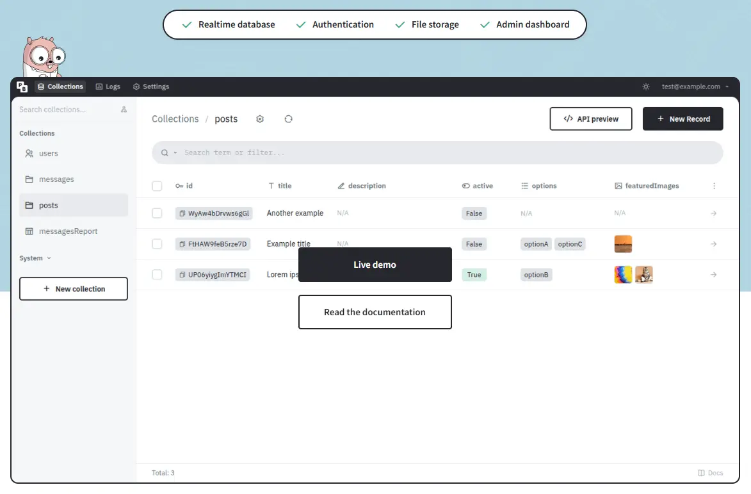Viewport: 751px width, 494px height.
Task: Toggle the select-all records checkbox
Action: click(157, 186)
